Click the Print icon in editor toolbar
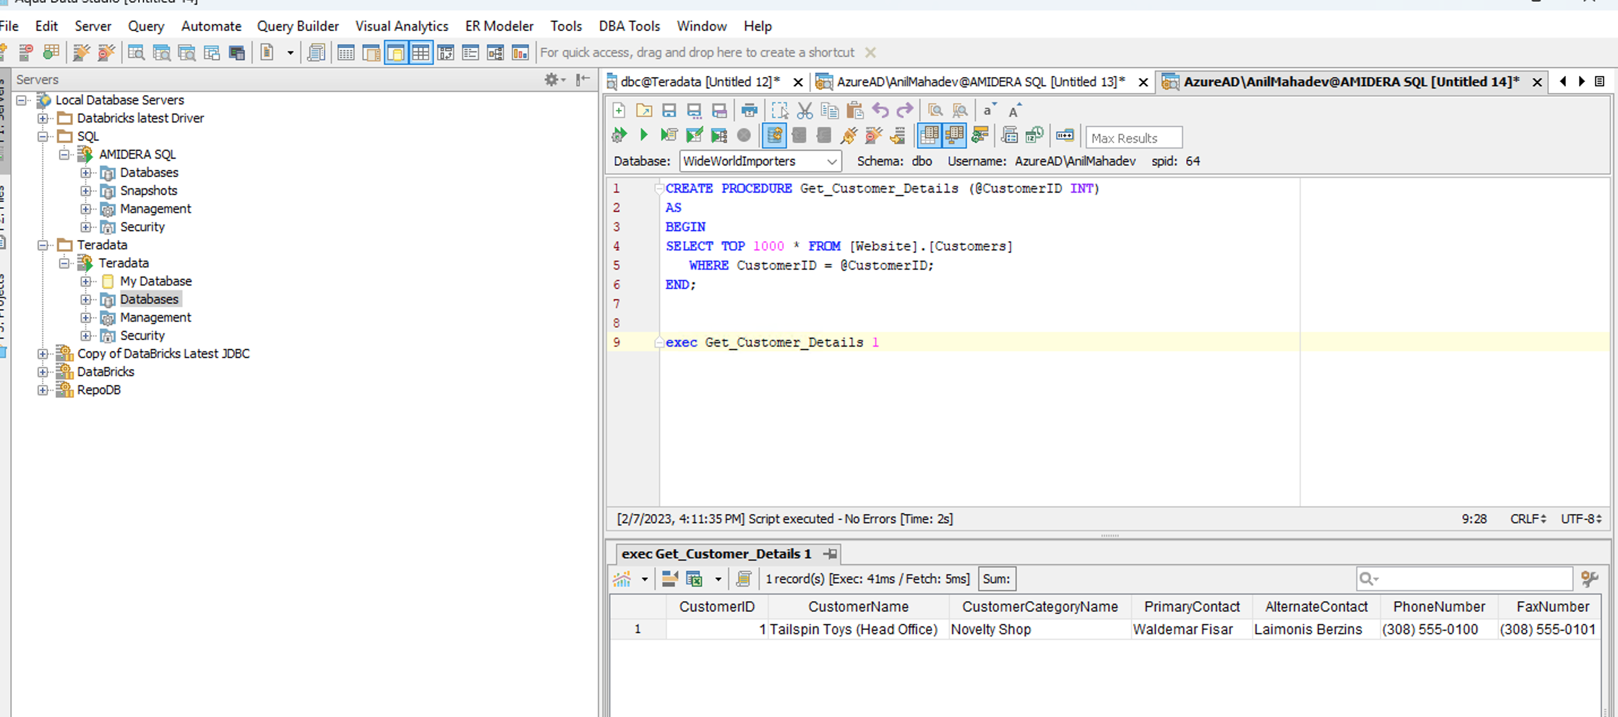 coord(748,110)
